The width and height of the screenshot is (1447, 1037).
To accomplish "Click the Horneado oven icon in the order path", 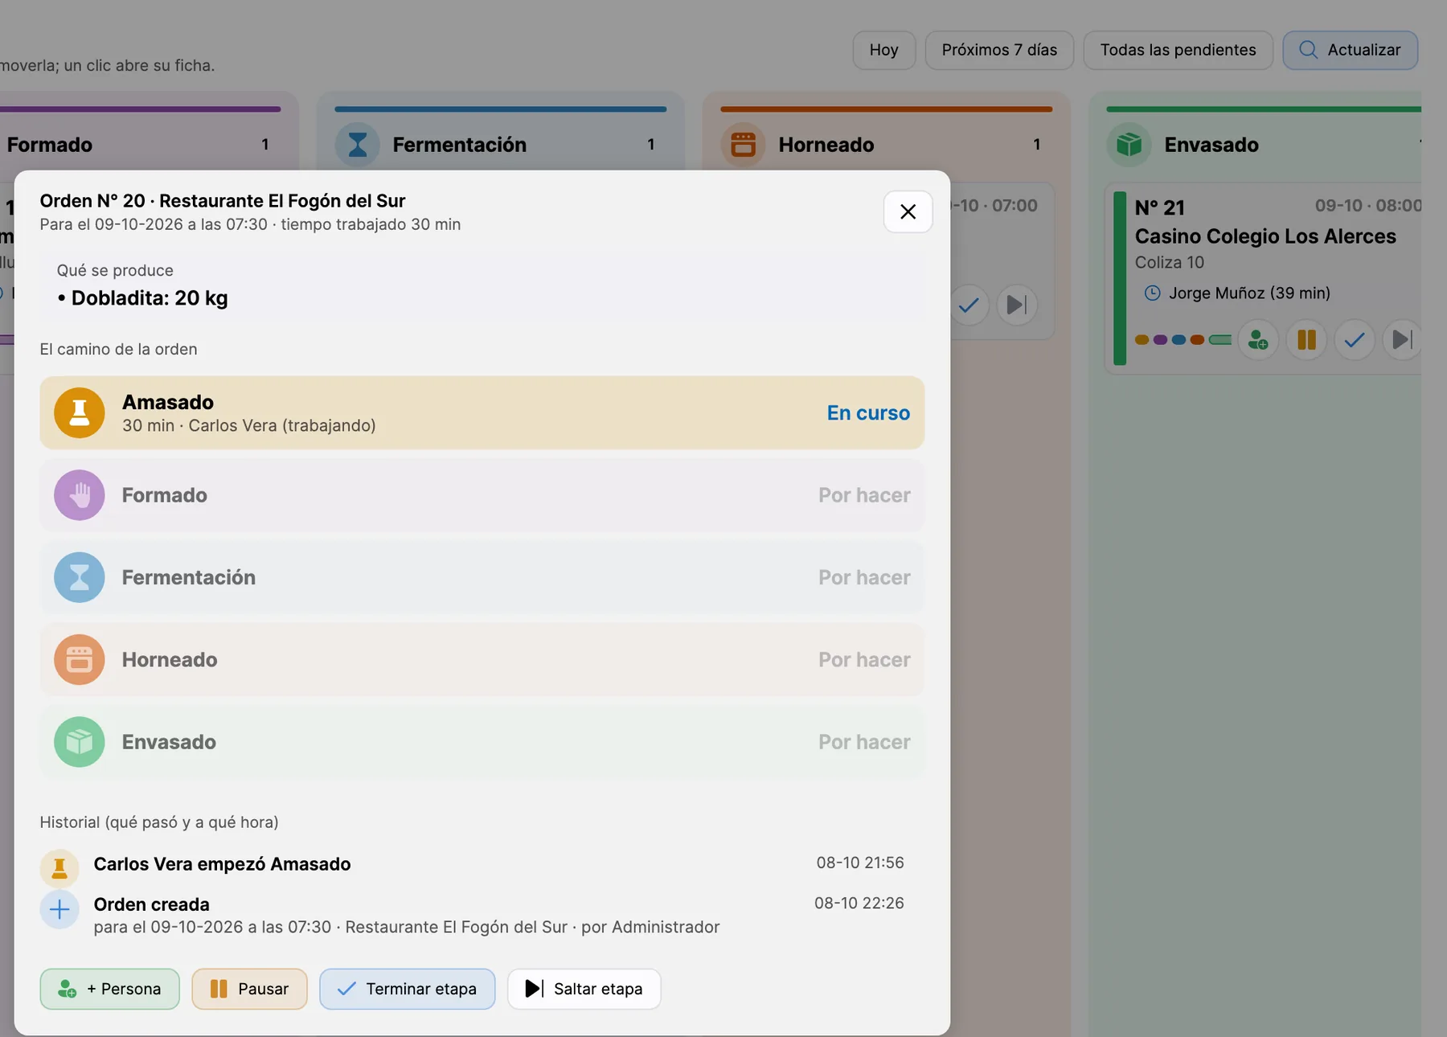I will point(79,660).
